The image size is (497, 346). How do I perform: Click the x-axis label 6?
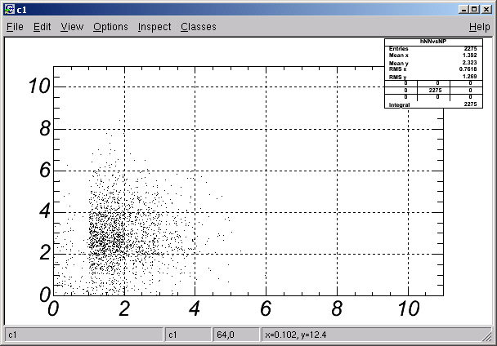click(266, 308)
